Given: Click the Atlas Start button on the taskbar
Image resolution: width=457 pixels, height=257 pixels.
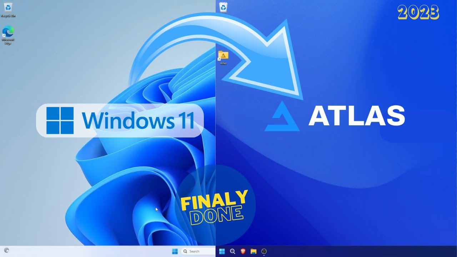Looking at the screenshot, I should [222, 251].
